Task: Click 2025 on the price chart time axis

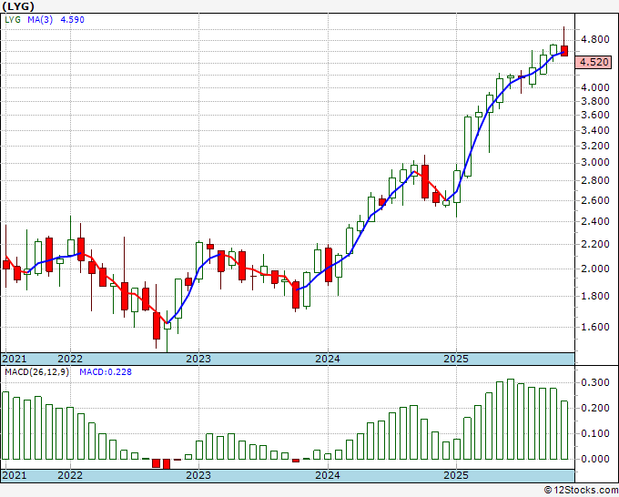Action: point(456,359)
